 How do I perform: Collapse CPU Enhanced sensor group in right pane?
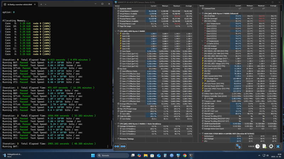(200, 13)
